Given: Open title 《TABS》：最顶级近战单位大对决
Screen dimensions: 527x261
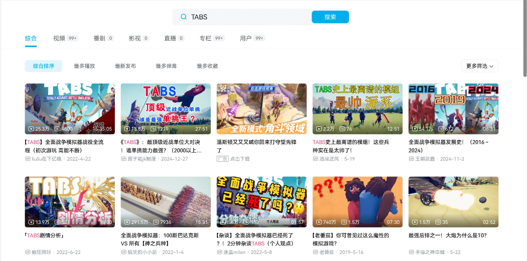Looking at the screenshot, I should point(162,146).
